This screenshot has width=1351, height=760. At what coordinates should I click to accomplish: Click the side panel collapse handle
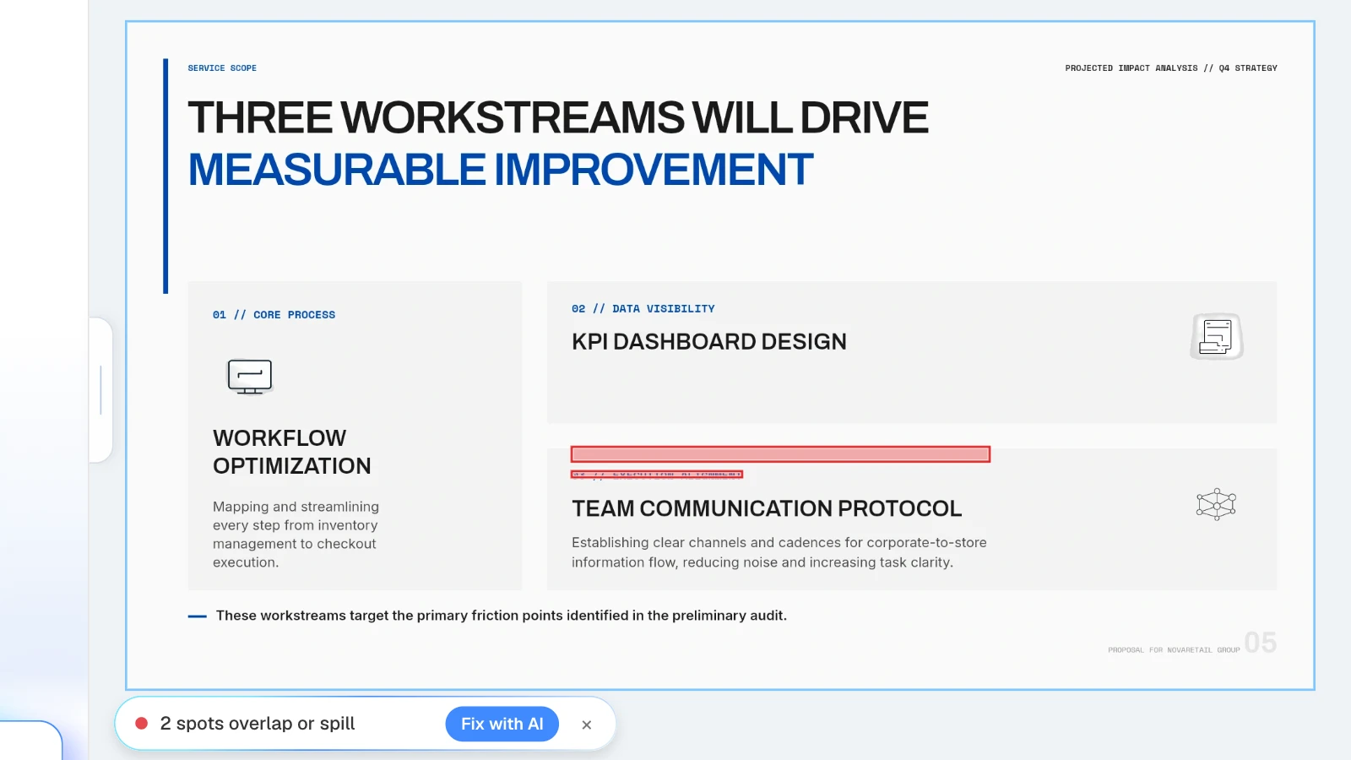(x=100, y=390)
